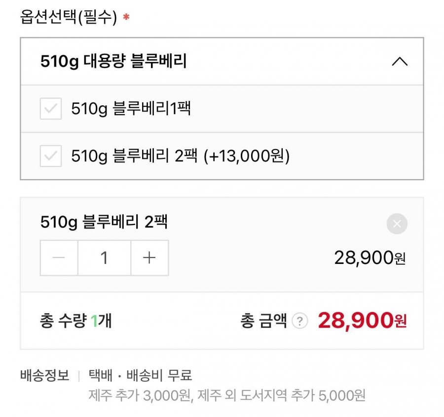Collapse the option list with the chevron arrow
The image size is (444, 417).
399,62
